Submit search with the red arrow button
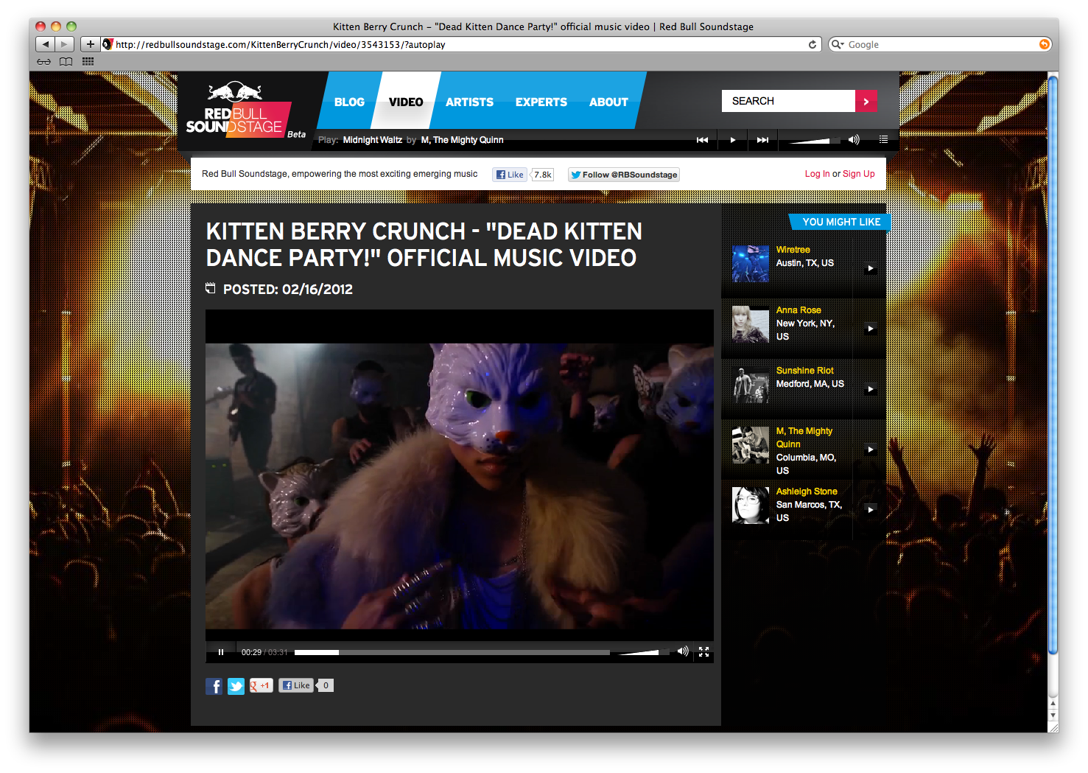This screenshot has width=1088, height=773. tap(866, 101)
